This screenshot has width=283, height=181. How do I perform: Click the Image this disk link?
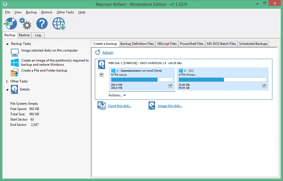170,106
